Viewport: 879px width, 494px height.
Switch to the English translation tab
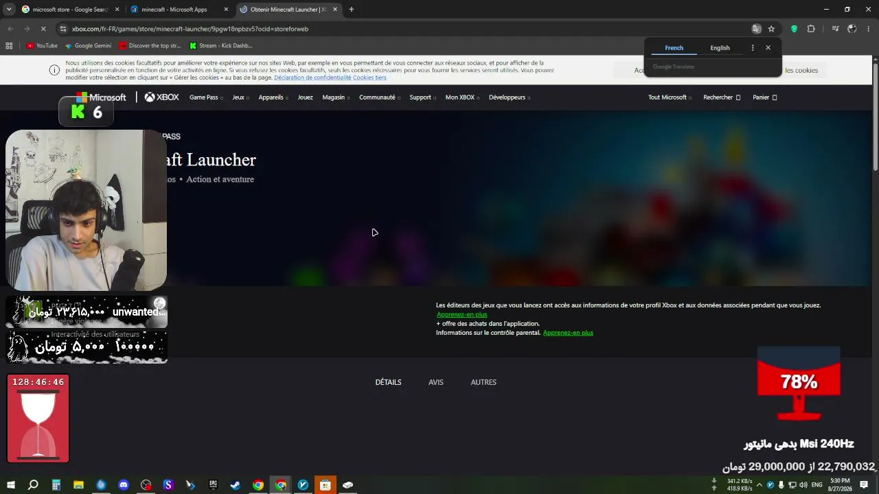[x=720, y=48]
